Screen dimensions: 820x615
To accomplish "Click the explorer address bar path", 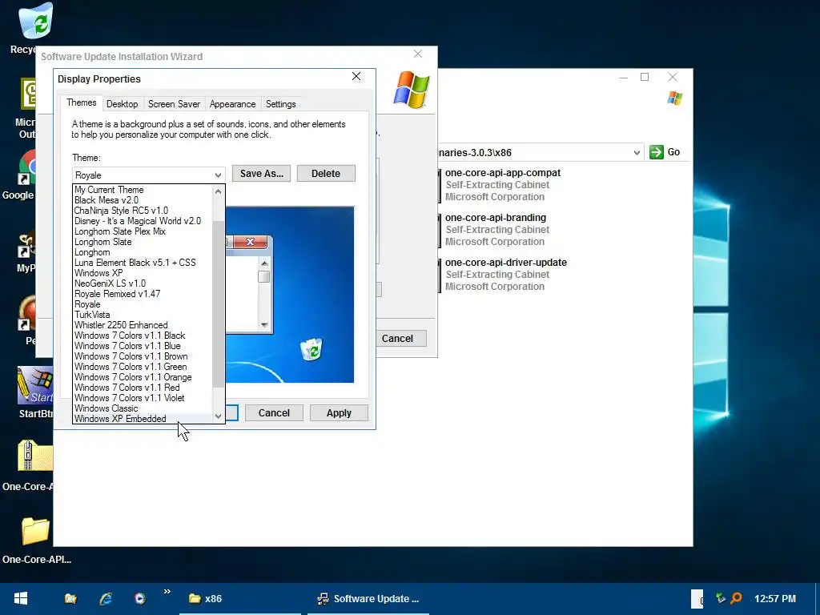I will (533, 153).
